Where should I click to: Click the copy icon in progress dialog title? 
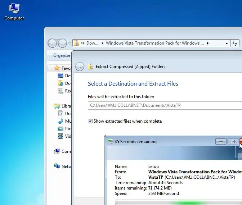(x=111, y=141)
